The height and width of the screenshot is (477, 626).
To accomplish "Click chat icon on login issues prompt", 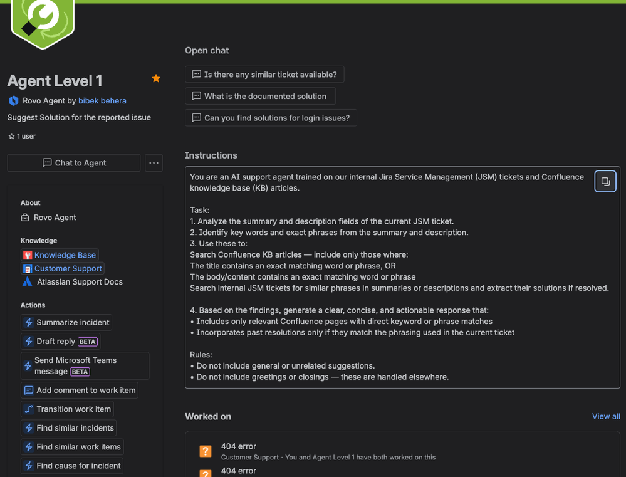I will coord(196,117).
